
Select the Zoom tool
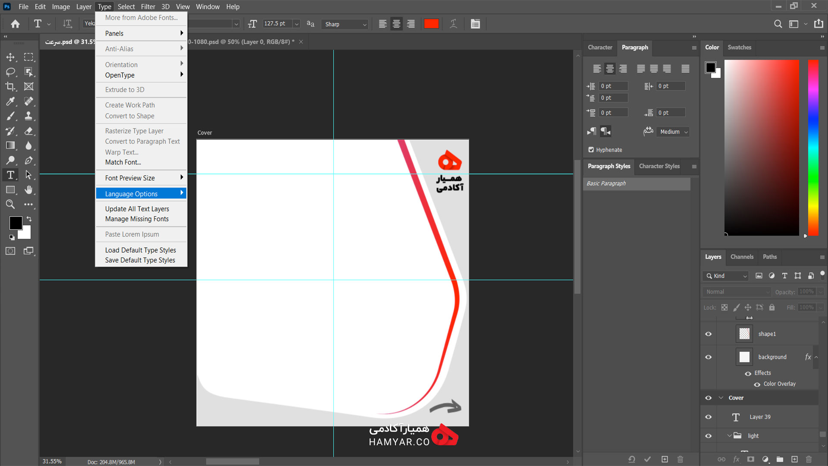coord(10,204)
